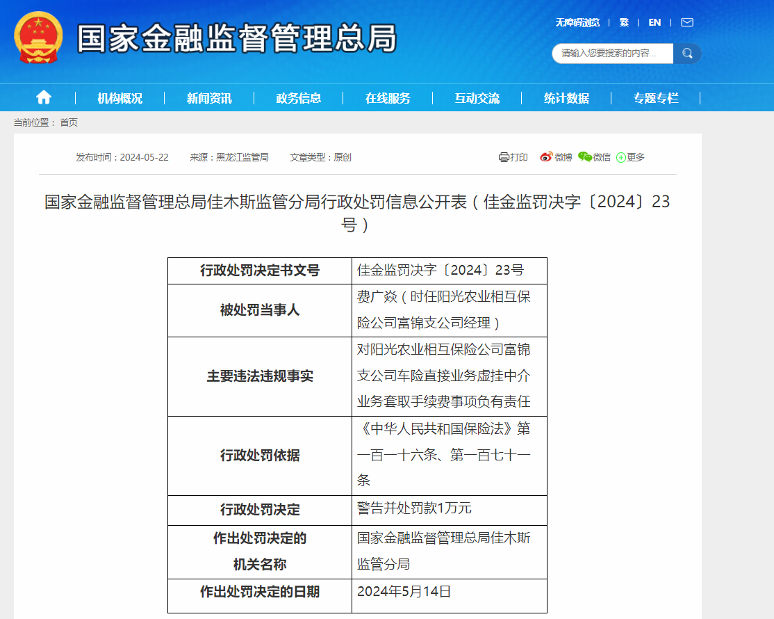Click the 微信 share label
This screenshot has width=774, height=619.
point(602,157)
